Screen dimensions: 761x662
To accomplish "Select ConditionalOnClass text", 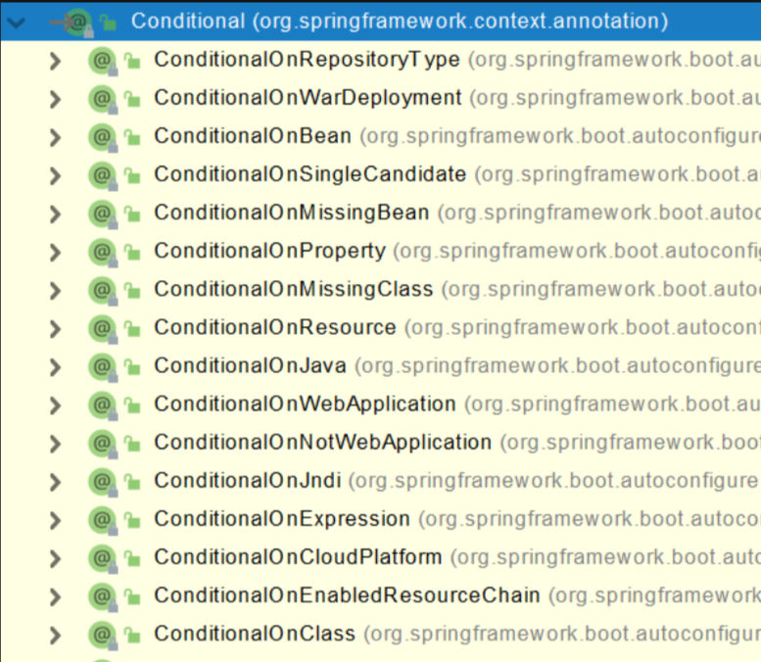I will 255,635.
